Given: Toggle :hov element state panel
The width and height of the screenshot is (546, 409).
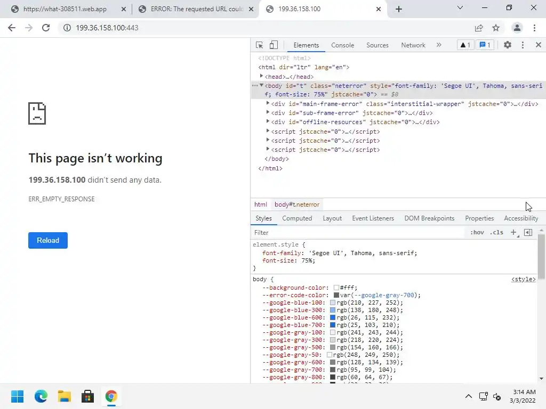Looking at the screenshot, I should [x=477, y=233].
